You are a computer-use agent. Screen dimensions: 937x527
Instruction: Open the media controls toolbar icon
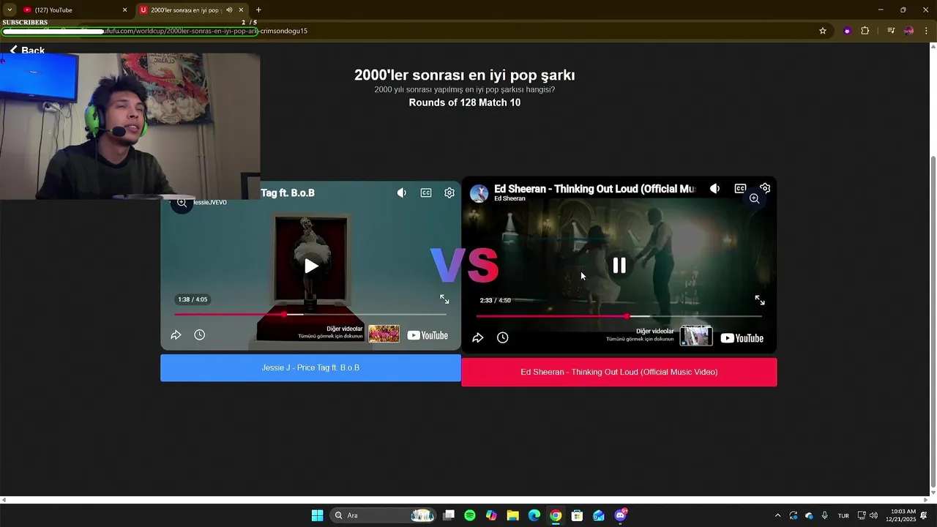click(x=891, y=31)
